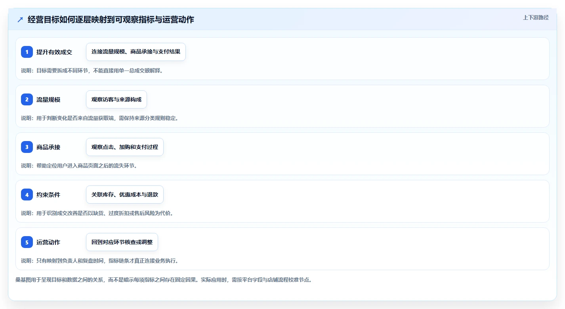Screen dimensions: 565x309
Task: Click the footer paragraph starting with 桑基图
Action: tap(164, 280)
